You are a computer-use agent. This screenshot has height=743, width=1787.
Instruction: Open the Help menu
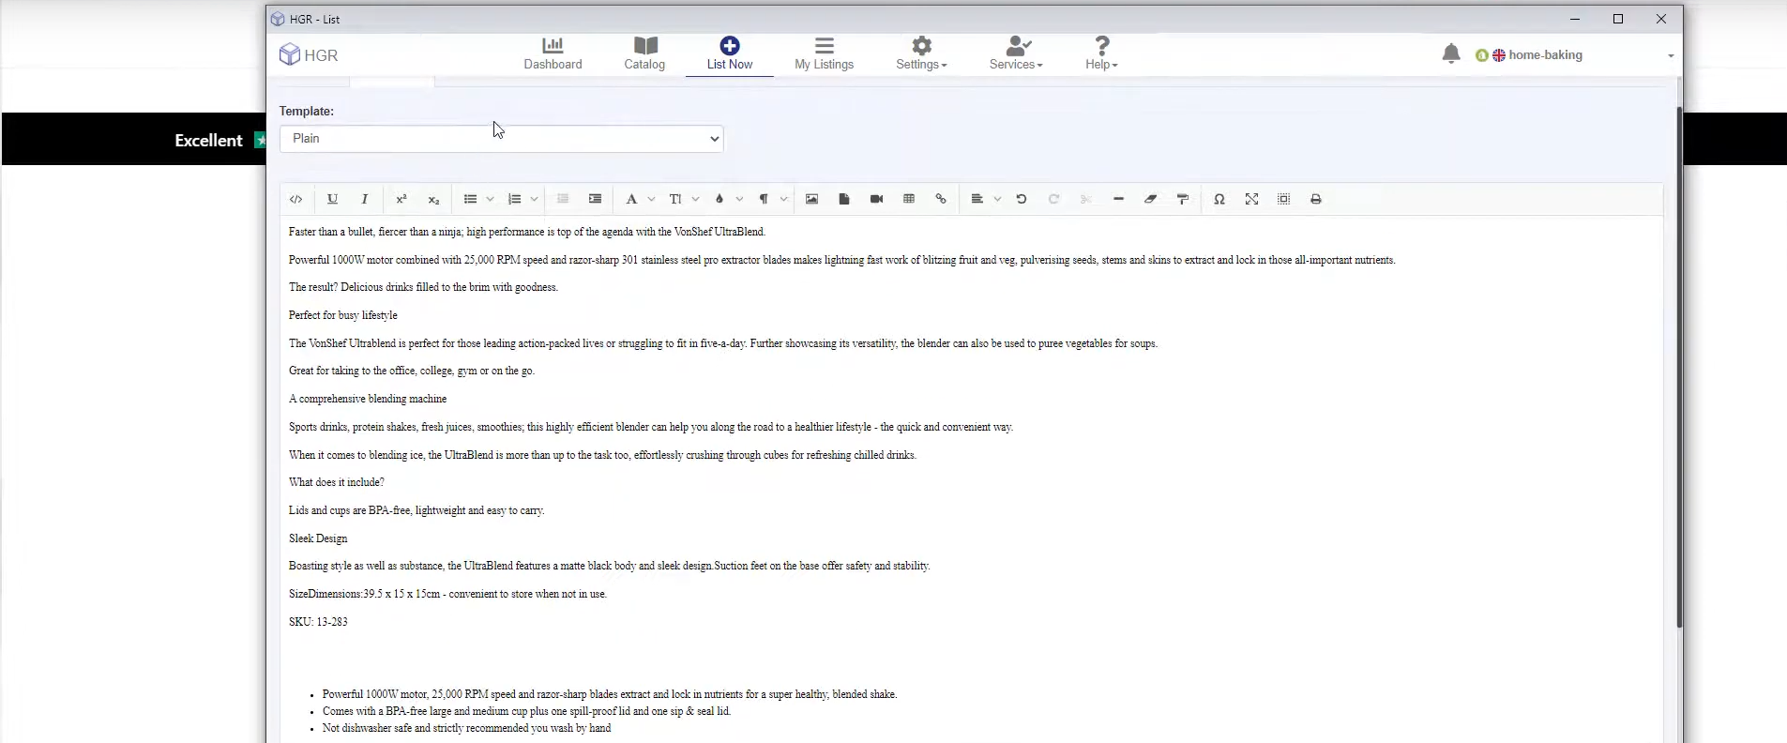click(x=1101, y=53)
